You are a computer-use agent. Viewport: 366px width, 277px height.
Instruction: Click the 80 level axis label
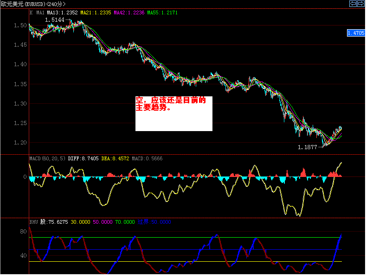click(23, 232)
